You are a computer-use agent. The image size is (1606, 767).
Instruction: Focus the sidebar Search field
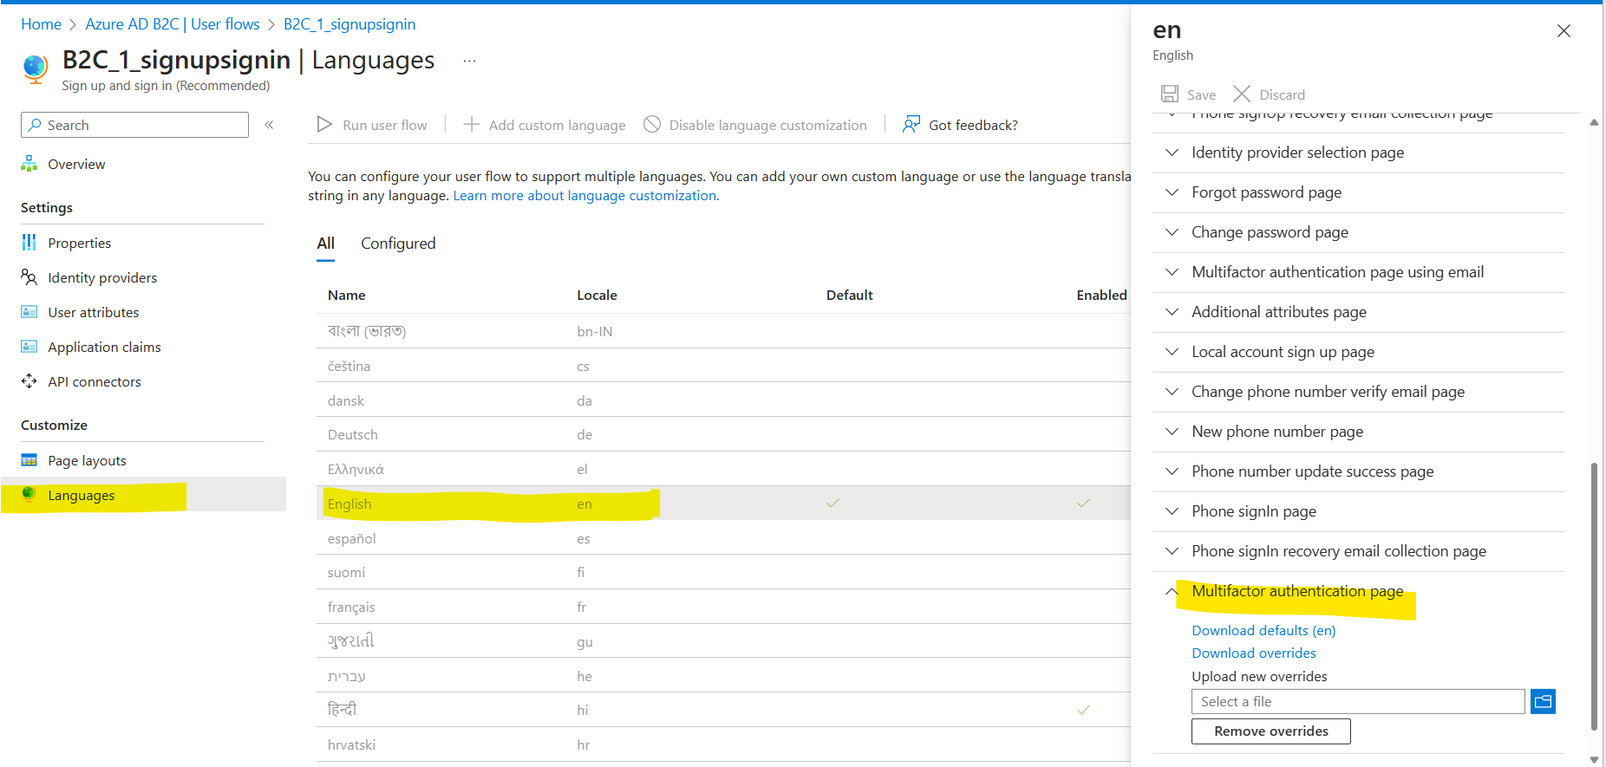pos(134,125)
